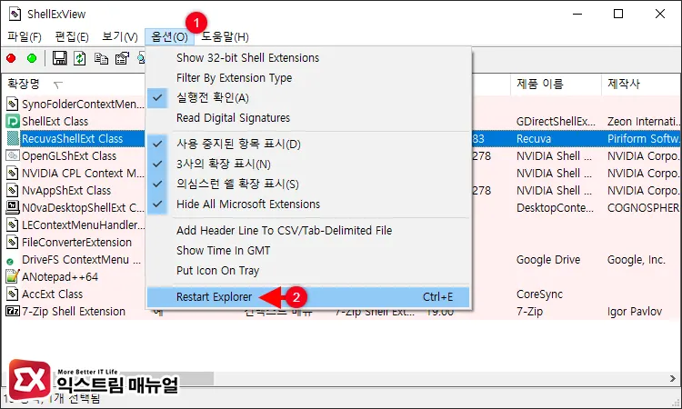682x409 pixels.
Task: Click the floppy disk save icon
Action: 59,58
